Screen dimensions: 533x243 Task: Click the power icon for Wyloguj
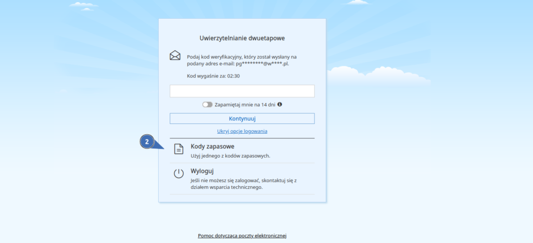(179, 174)
